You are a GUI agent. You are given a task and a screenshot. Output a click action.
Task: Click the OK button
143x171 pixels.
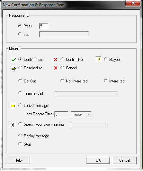(x=98, y=160)
